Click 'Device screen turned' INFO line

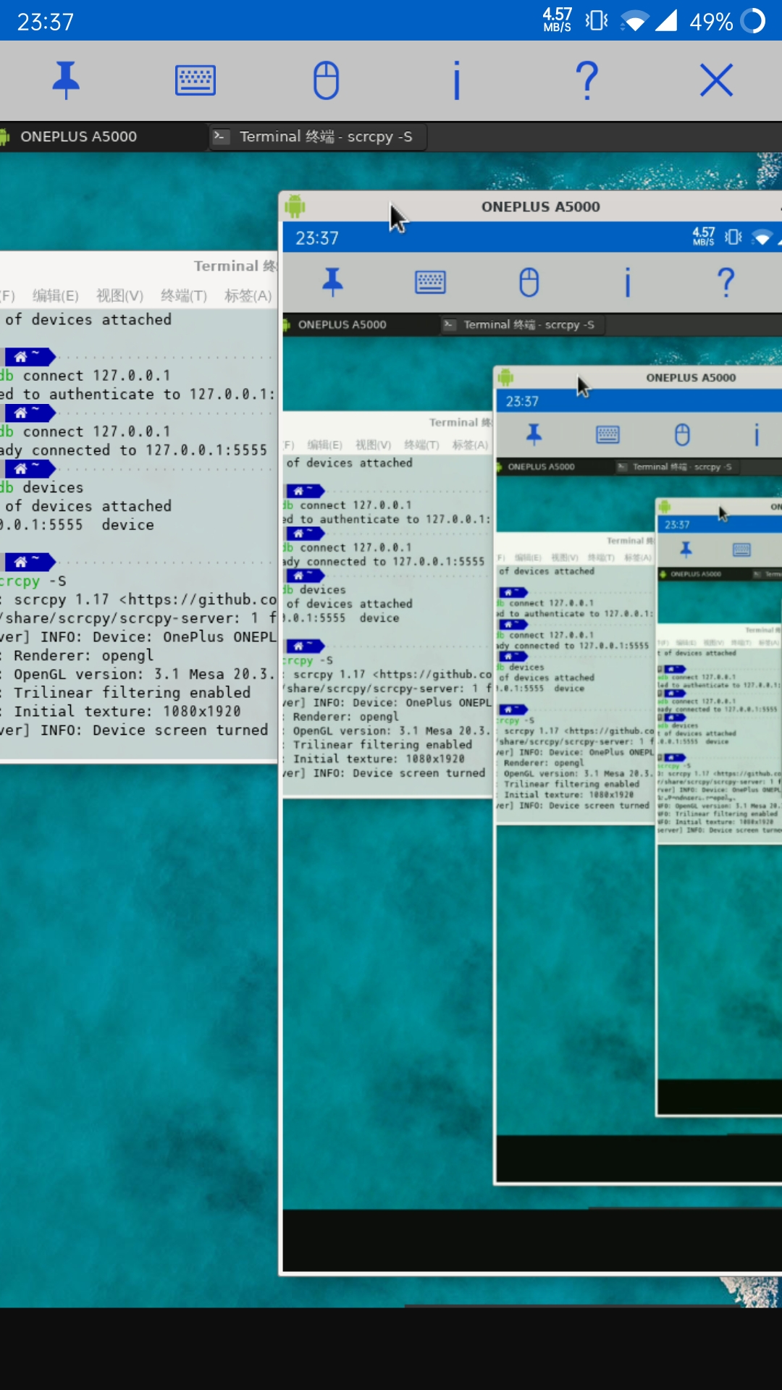(x=134, y=730)
